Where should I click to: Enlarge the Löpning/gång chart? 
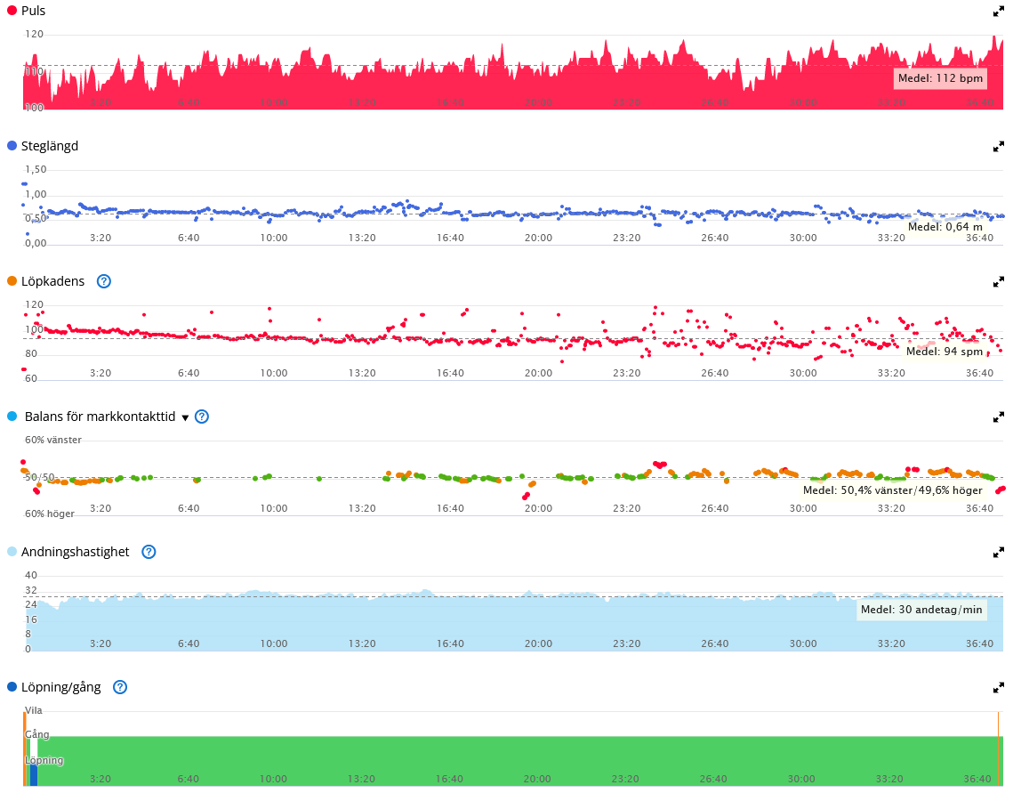coord(998,688)
